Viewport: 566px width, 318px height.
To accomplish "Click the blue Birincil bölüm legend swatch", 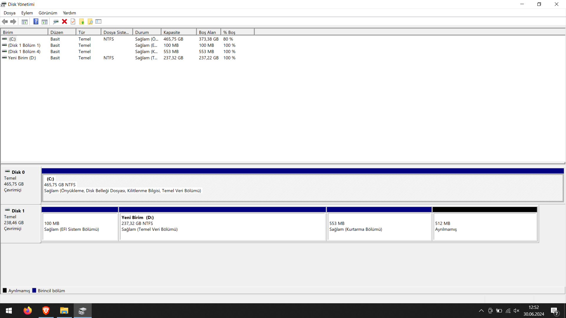I will coord(34,291).
